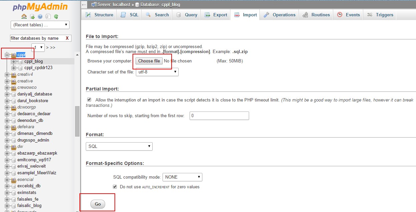Select drugsspo_admin database in tree
Viewport: 416px width, 212px height.
click(33, 140)
